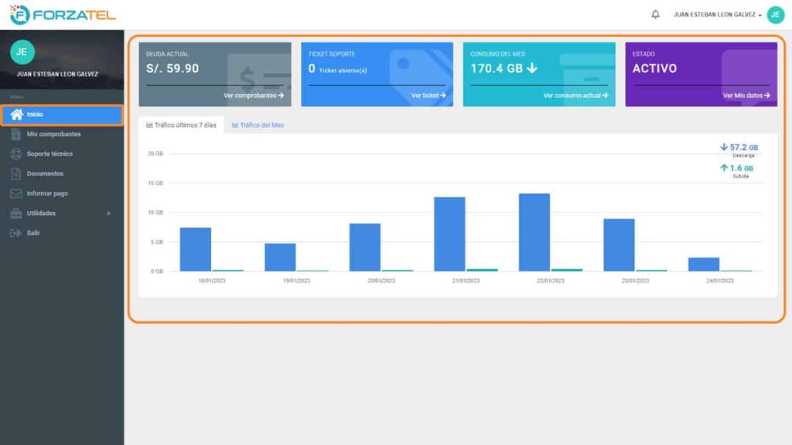Click the Soporte técnico sidebar icon

coord(15,154)
